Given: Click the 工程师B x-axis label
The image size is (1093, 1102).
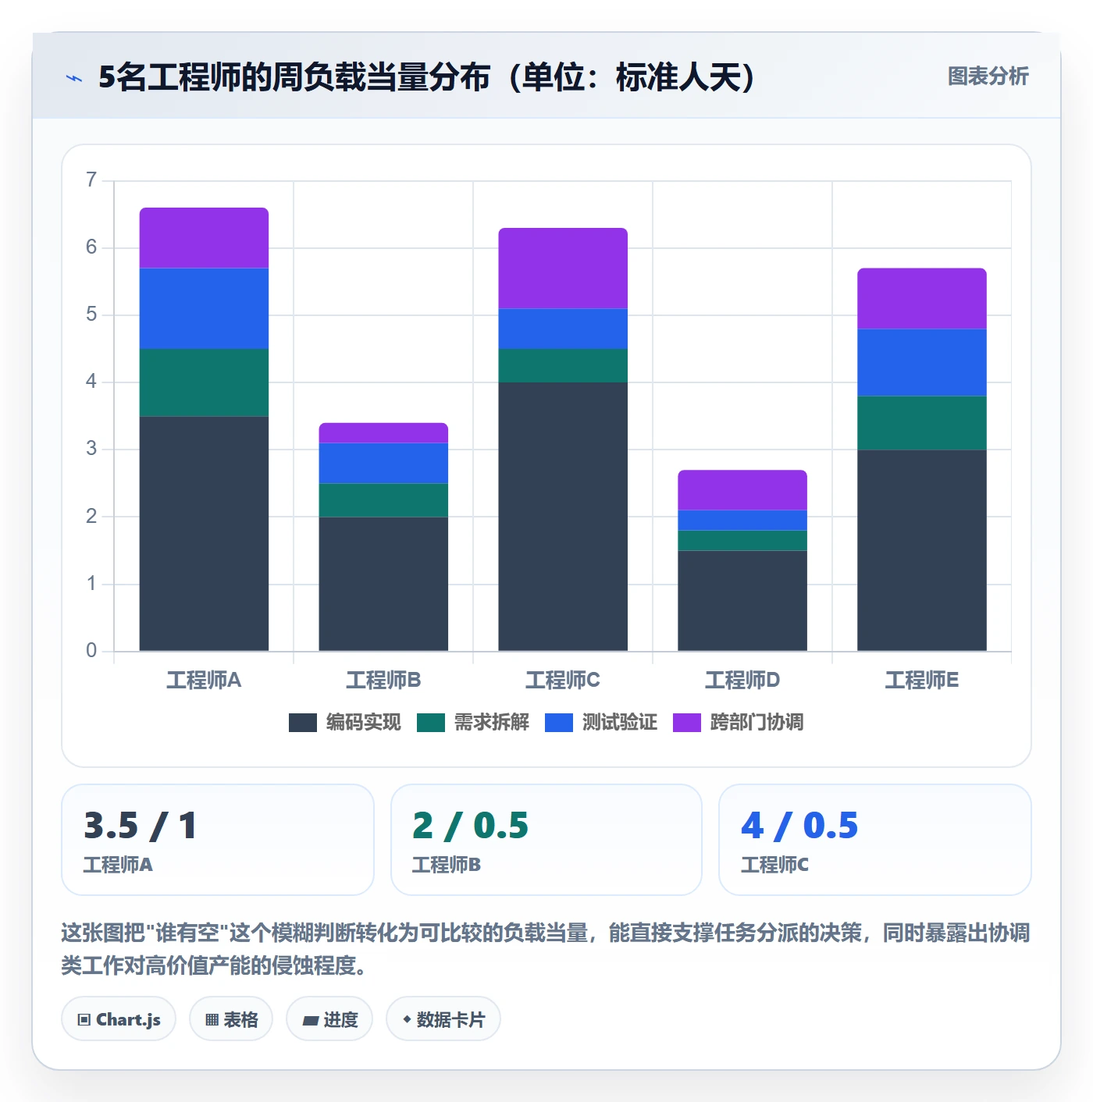Looking at the screenshot, I should (383, 681).
